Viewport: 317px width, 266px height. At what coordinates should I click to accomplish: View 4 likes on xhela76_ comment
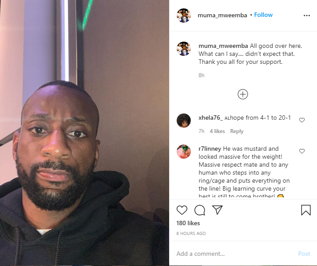[x=217, y=131]
